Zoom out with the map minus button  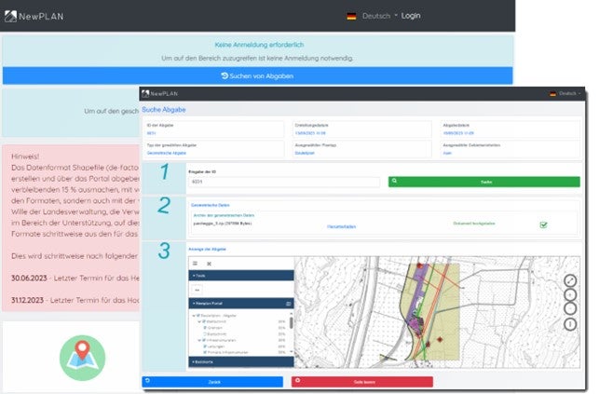(570, 309)
